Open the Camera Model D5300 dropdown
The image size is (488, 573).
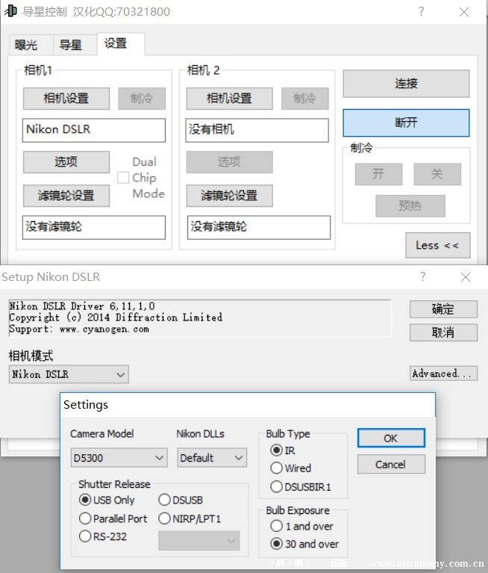click(119, 457)
